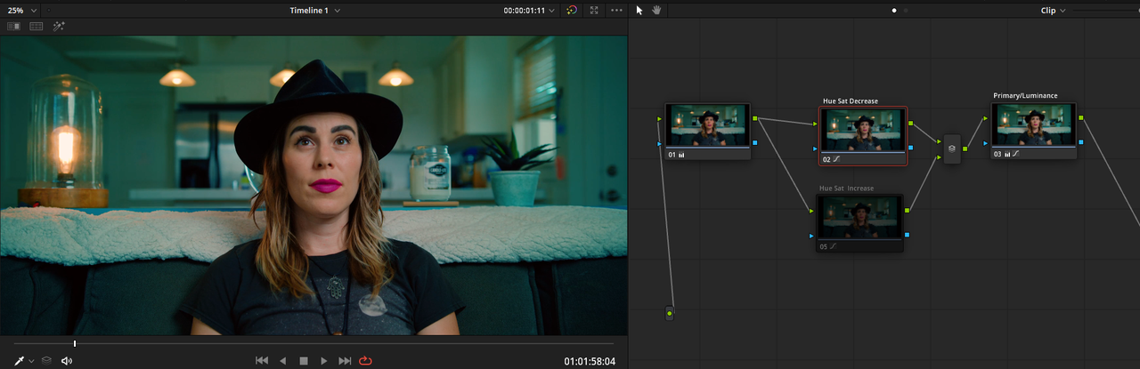
Task: Click the Hue Sat Decrease node label
Action: tap(850, 101)
